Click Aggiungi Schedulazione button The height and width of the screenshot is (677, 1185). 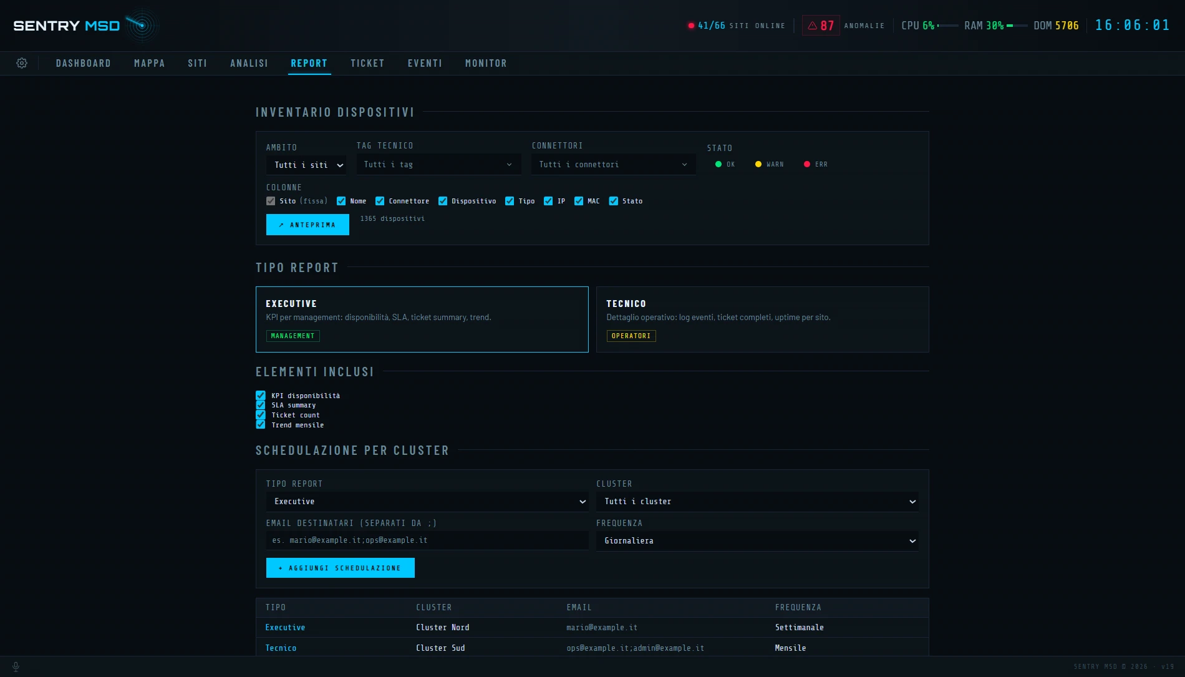[341, 568]
